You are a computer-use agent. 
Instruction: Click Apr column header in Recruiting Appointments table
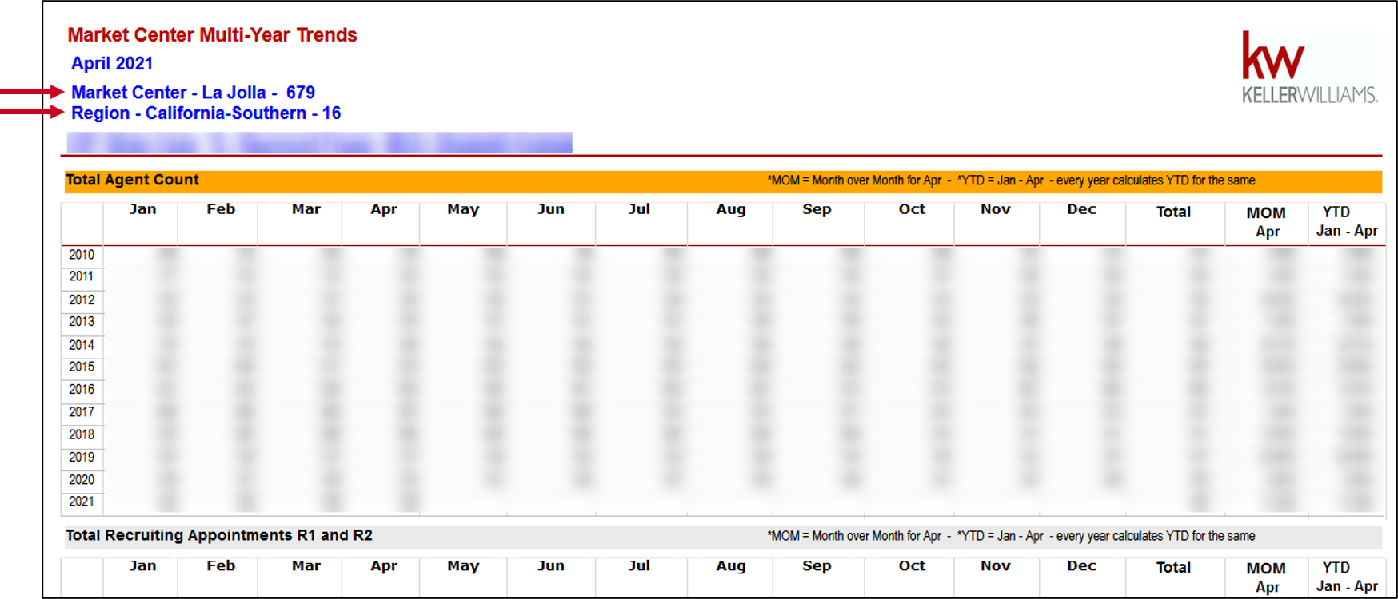tap(384, 567)
